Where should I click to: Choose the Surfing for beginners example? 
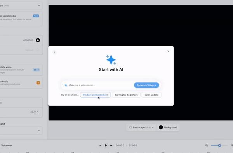pos(126,95)
